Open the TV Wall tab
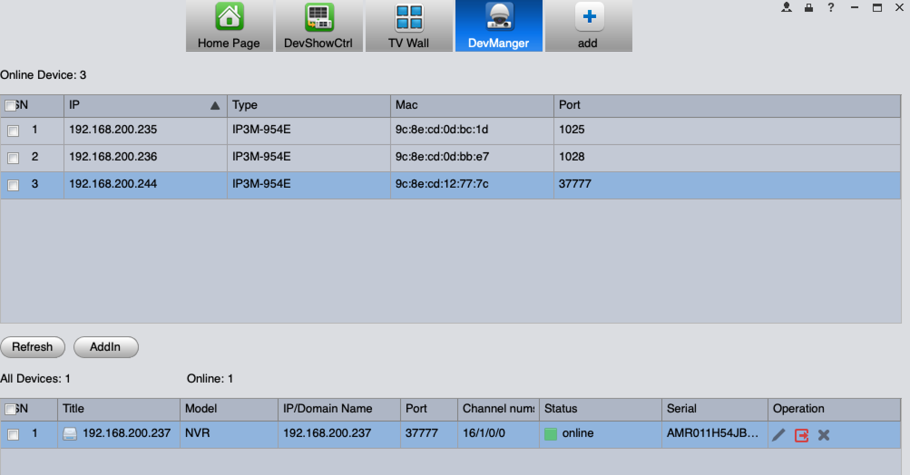The height and width of the screenshot is (475, 910). (409, 26)
